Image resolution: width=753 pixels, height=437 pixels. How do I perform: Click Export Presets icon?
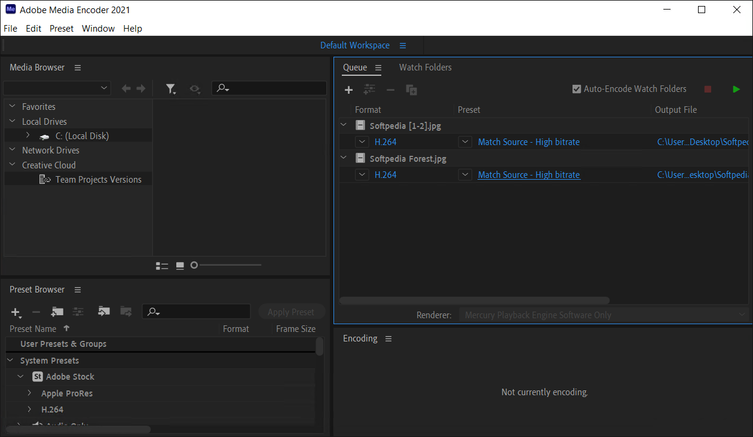pyautogui.click(x=125, y=312)
